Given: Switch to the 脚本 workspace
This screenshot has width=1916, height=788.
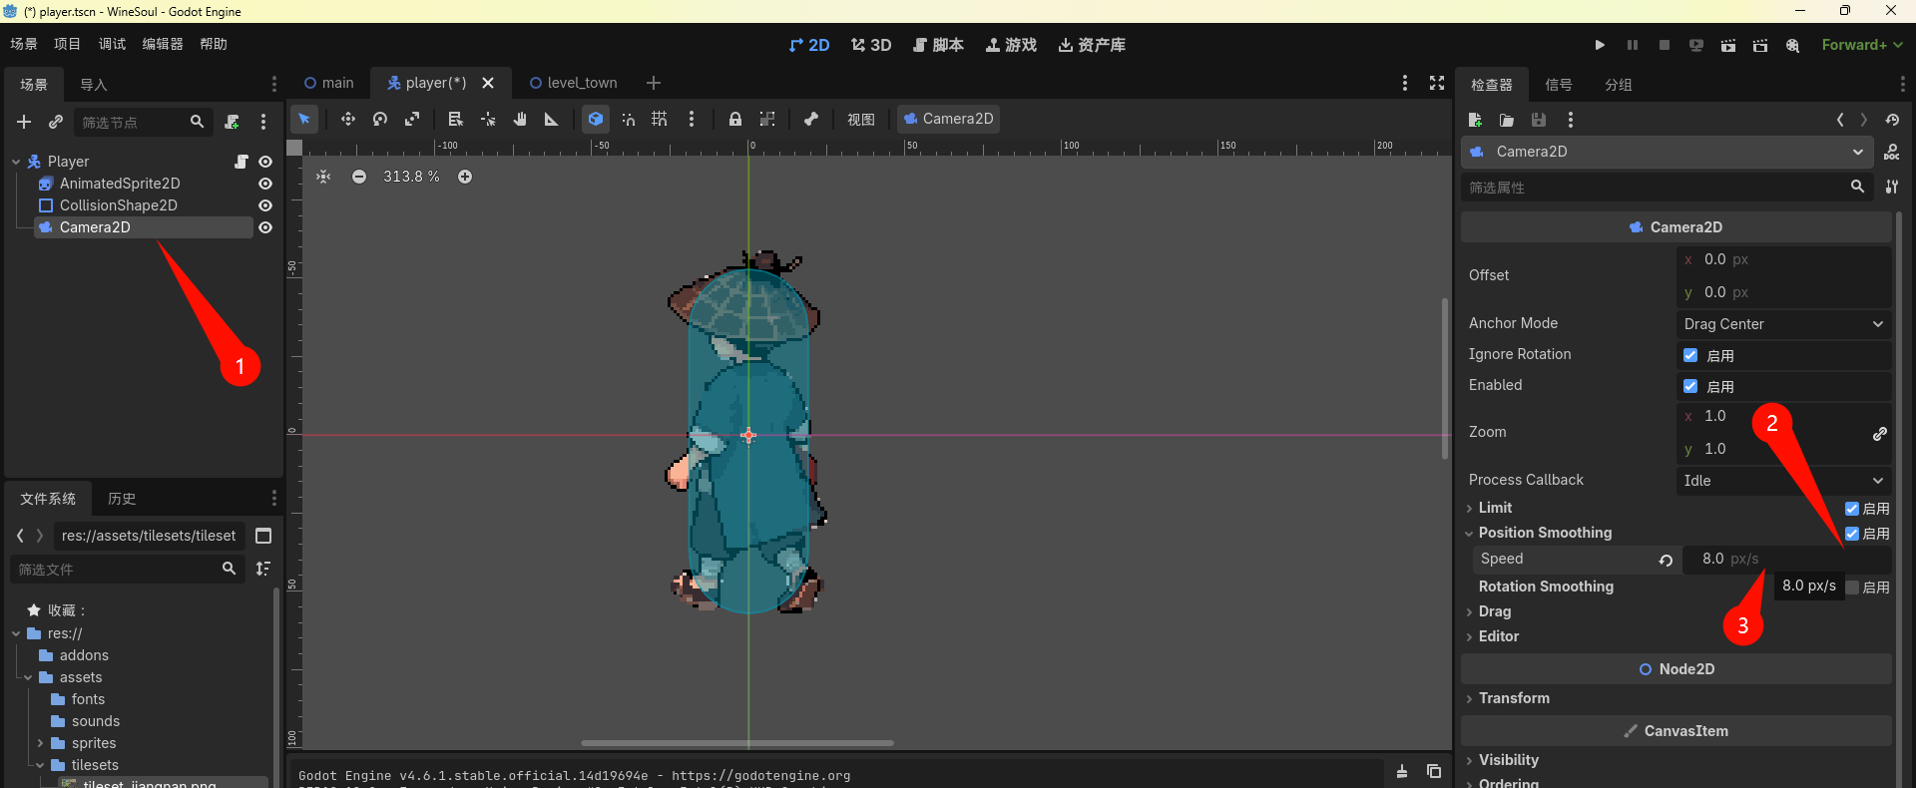Looking at the screenshot, I should tap(938, 45).
